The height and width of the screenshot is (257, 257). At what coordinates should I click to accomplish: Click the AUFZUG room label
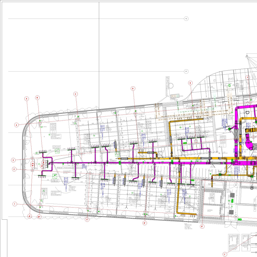pos(210,210)
